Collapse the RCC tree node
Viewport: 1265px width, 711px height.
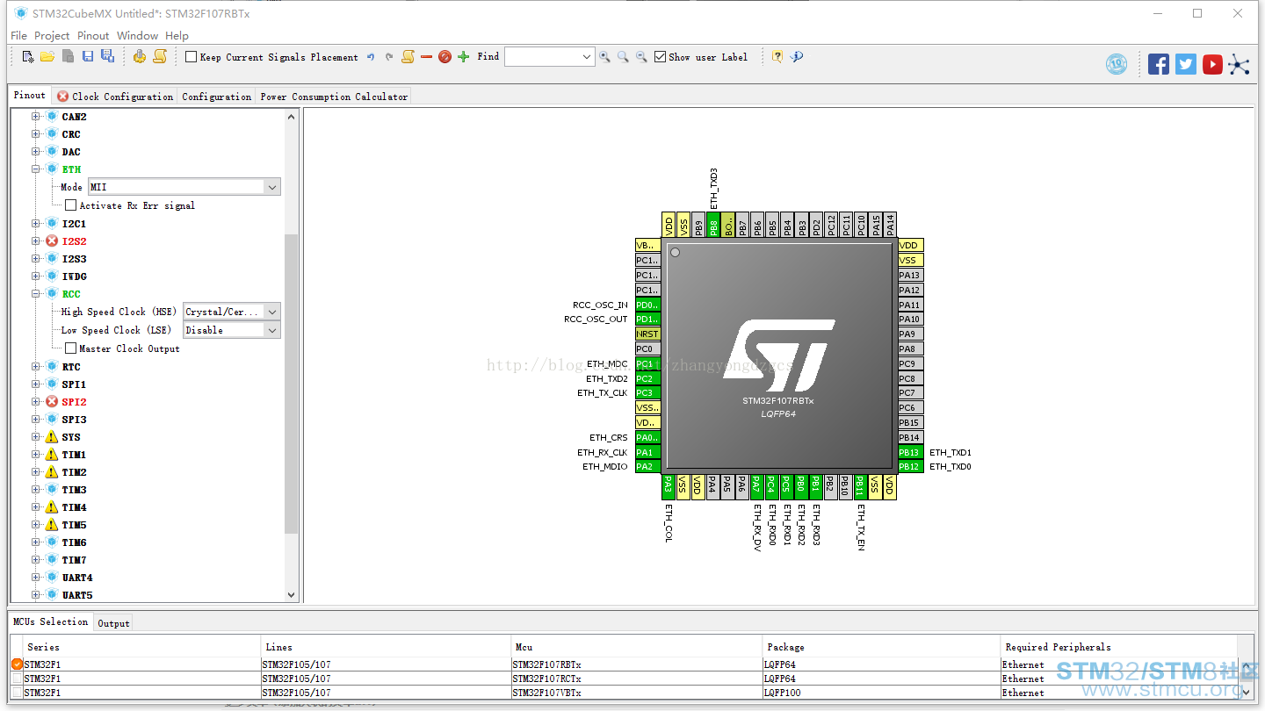[36, 294]
